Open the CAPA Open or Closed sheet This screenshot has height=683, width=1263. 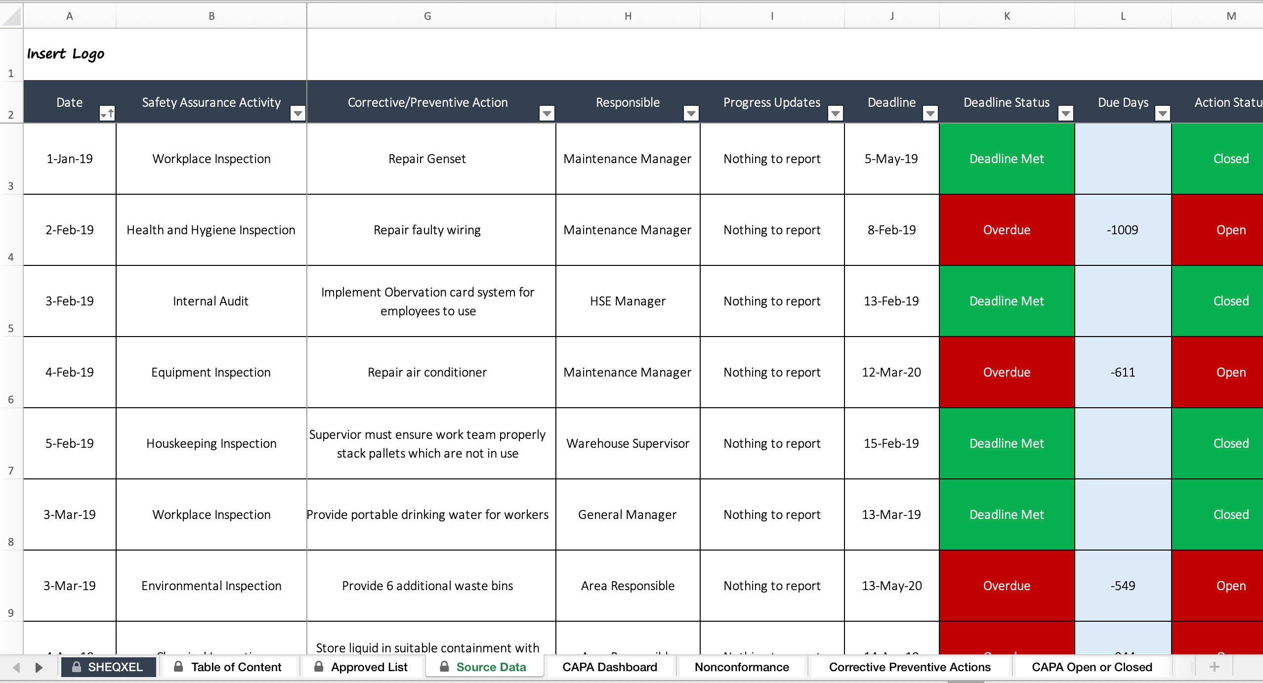(1092, 667)
